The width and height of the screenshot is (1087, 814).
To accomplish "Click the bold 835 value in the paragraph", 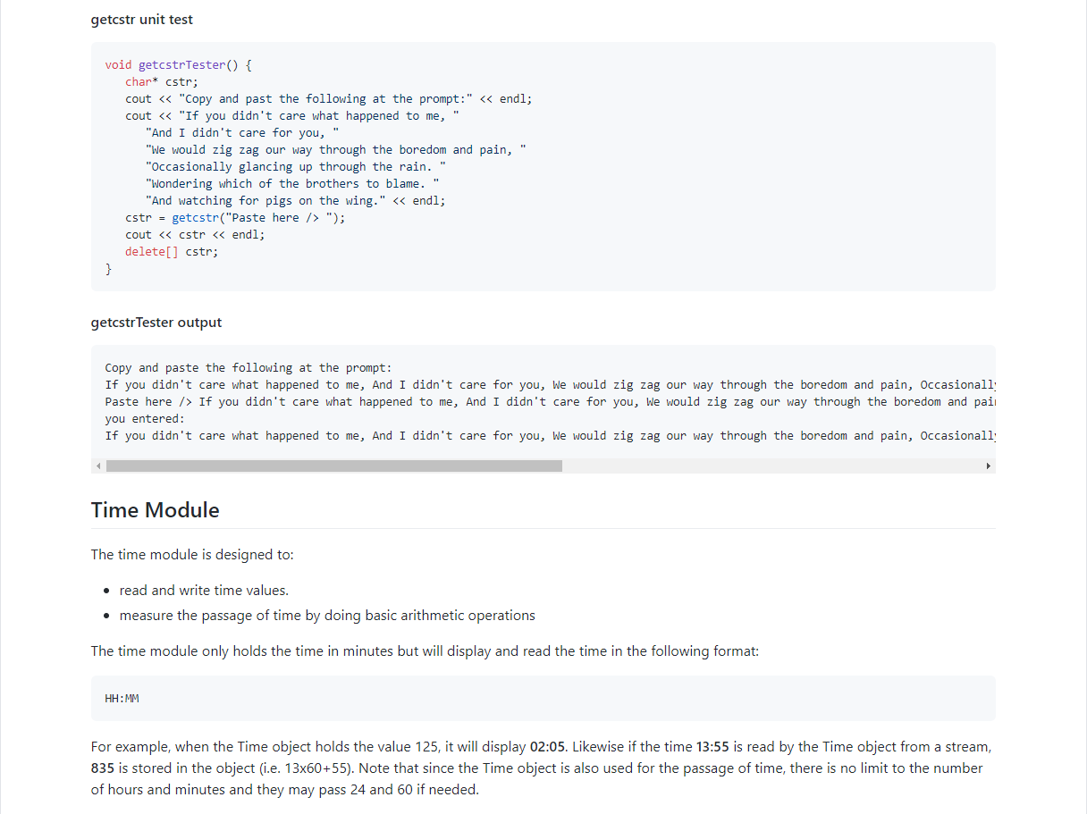I will 102,768.
